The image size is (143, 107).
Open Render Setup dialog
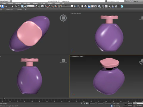103,6
